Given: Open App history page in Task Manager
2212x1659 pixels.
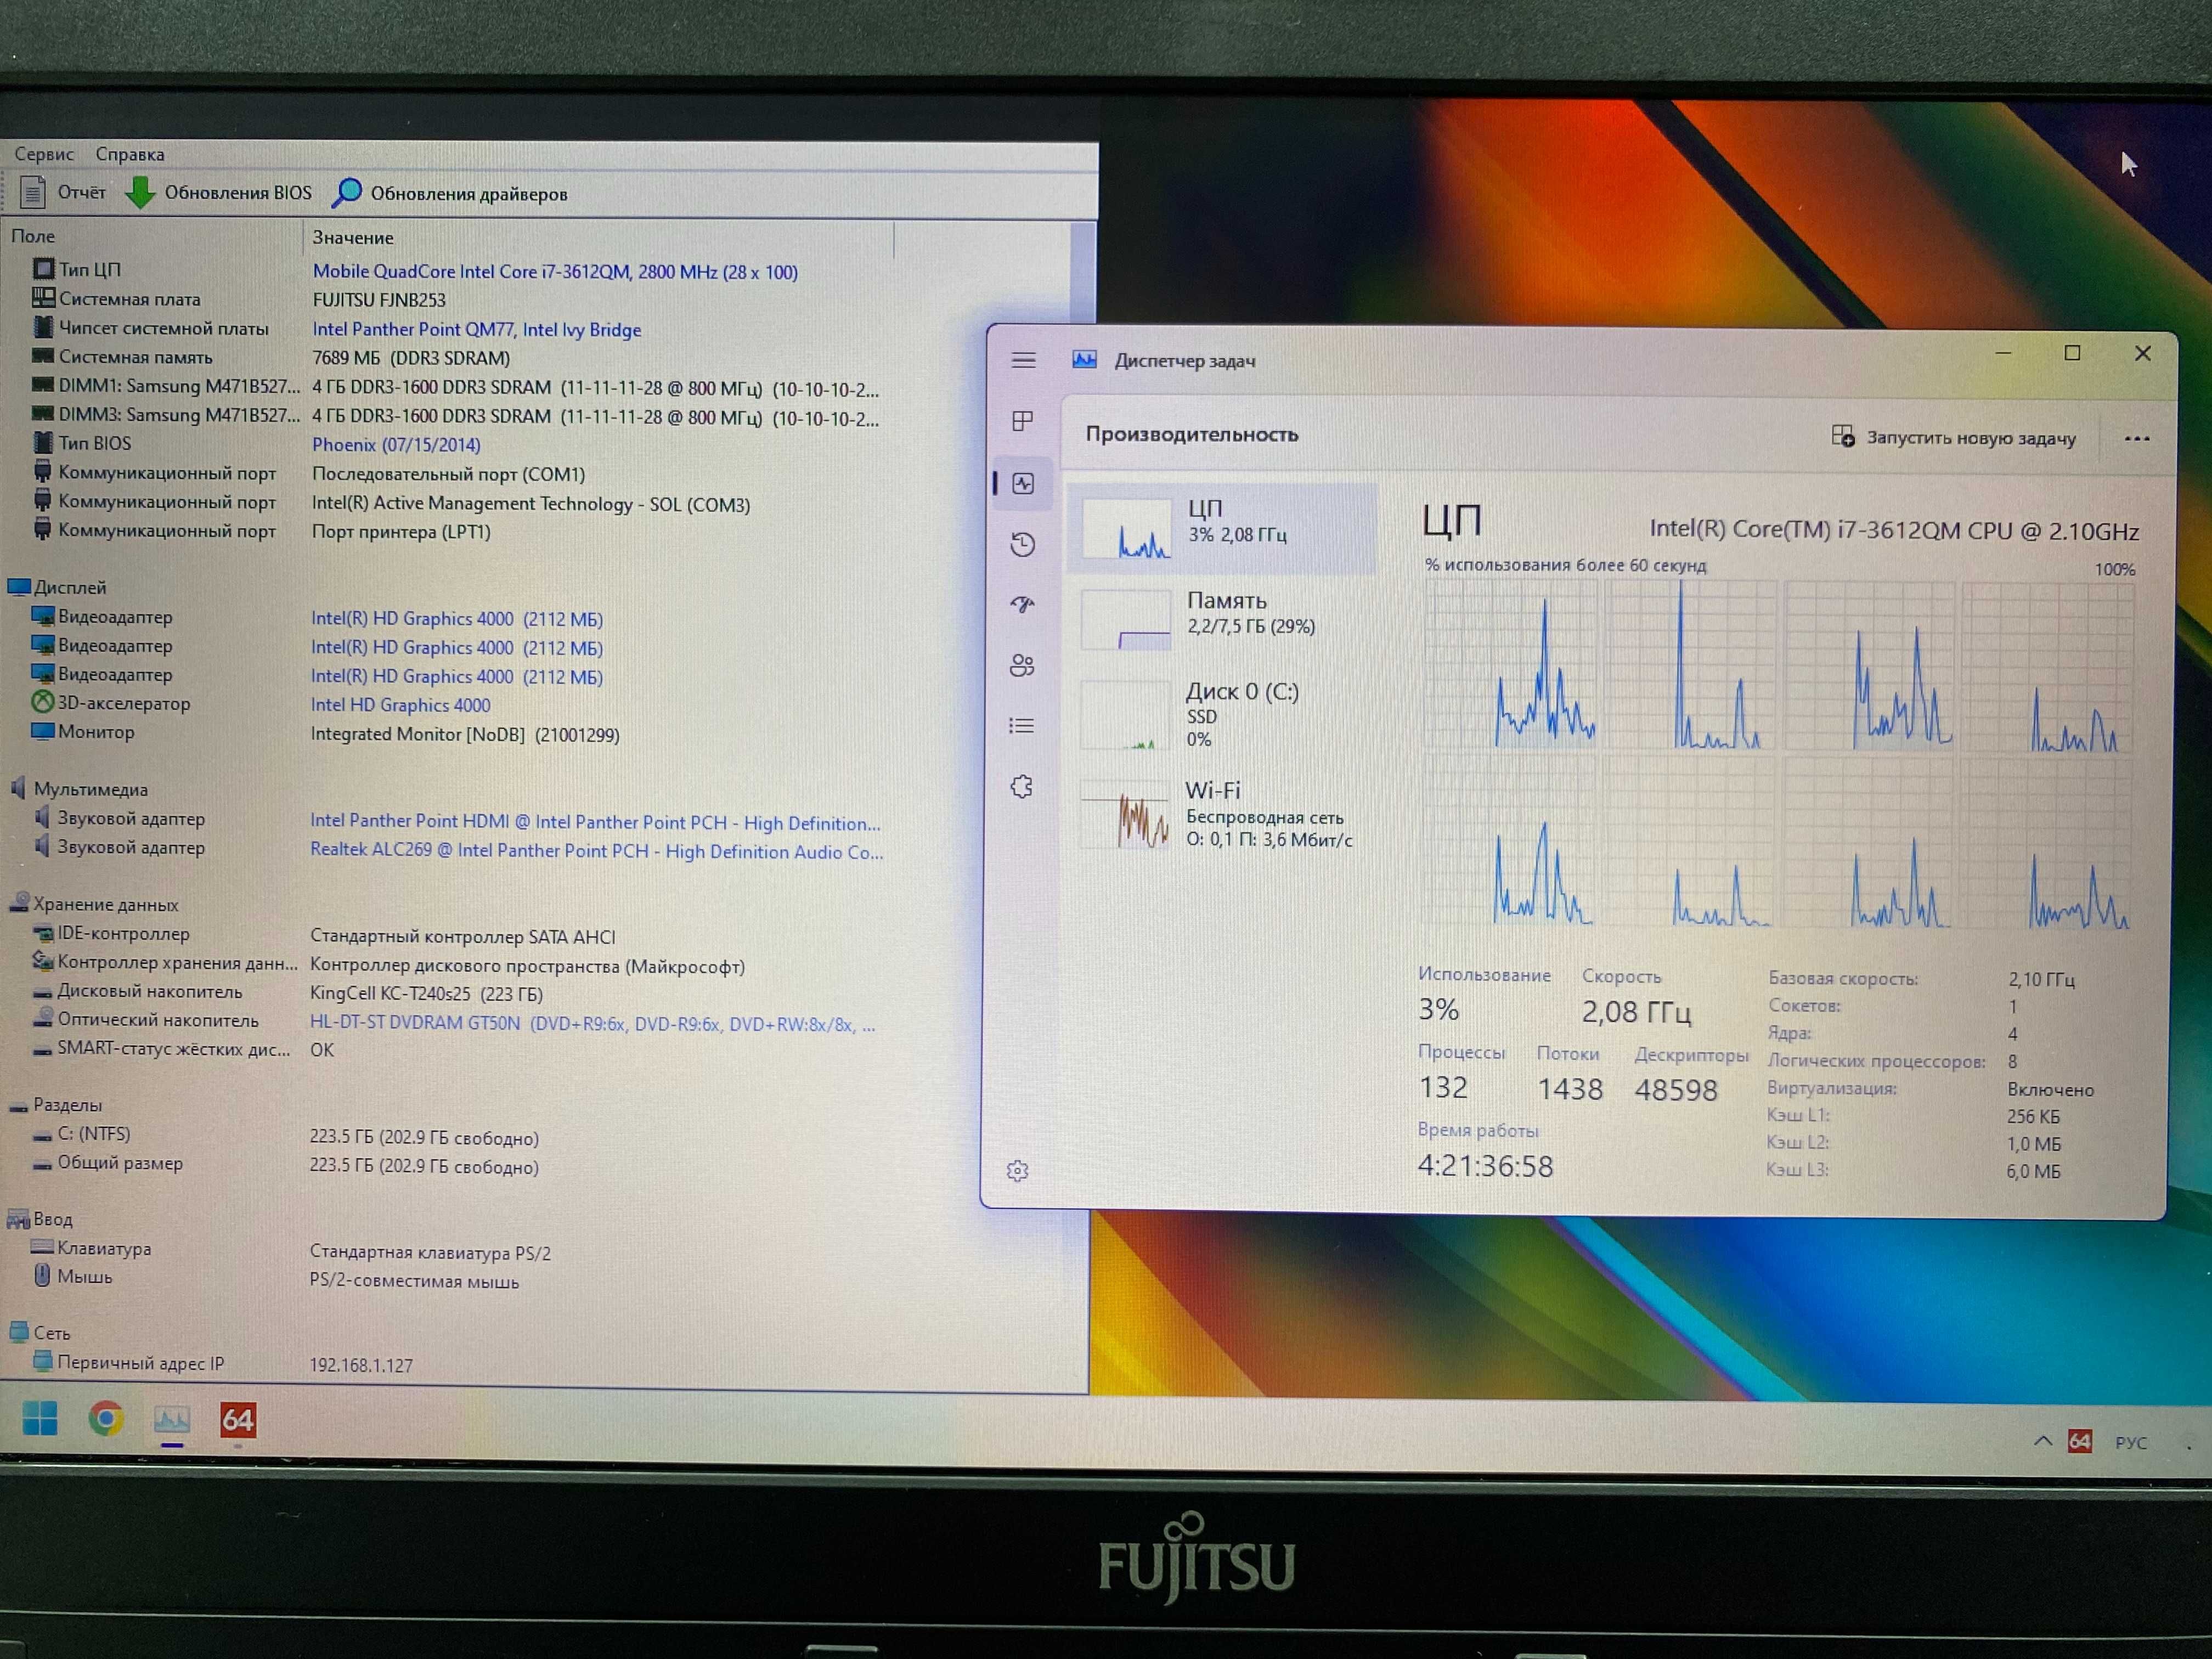Looking at the screenshot, I should point(1022,545).
